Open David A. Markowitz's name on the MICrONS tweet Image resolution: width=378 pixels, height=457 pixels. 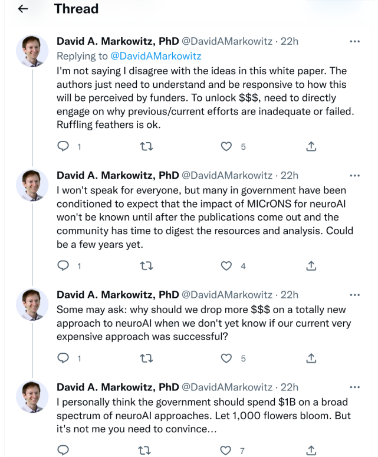[x=117, y=175]
